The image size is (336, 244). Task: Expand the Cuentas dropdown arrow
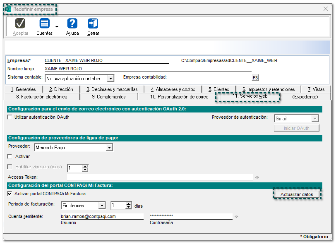57,27
